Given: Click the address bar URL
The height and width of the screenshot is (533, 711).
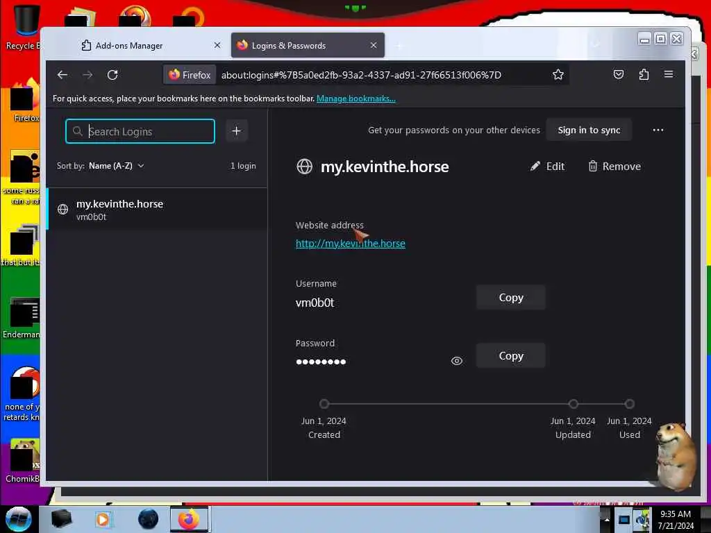Looking at the screenshot, I should tap(361, 75).
